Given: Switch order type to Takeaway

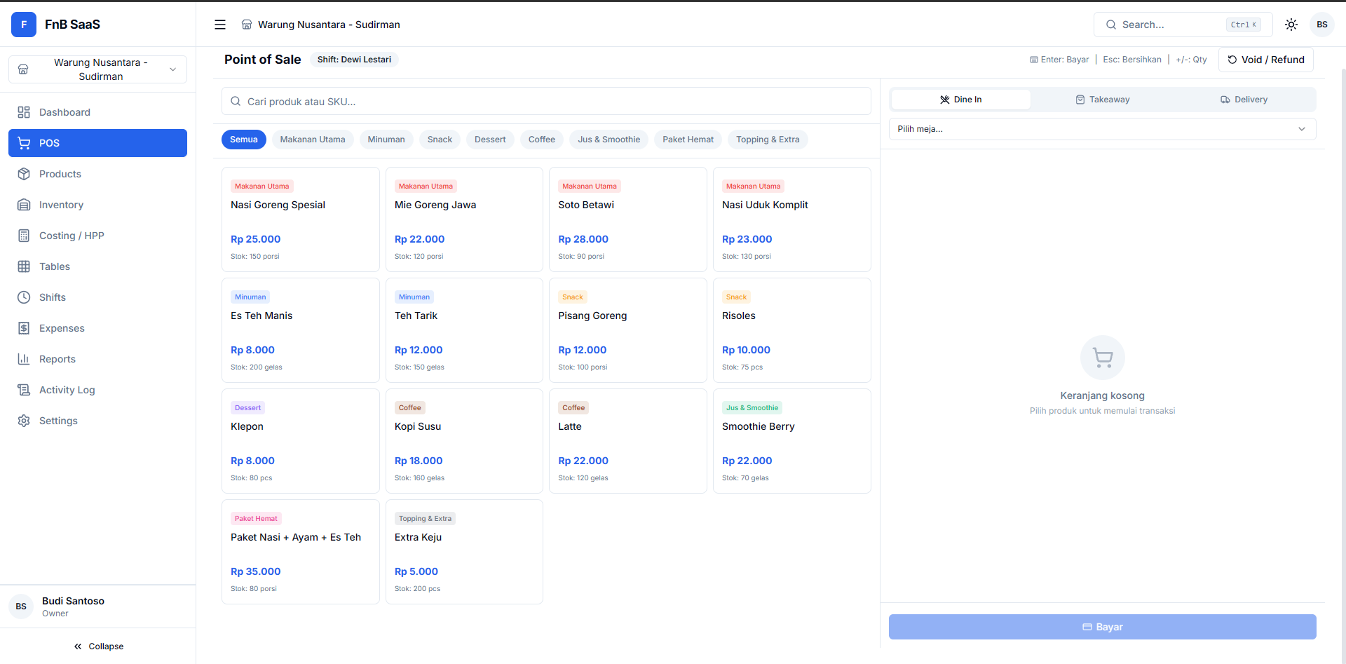Looking at the screenshot, I should pos(1103,100).
